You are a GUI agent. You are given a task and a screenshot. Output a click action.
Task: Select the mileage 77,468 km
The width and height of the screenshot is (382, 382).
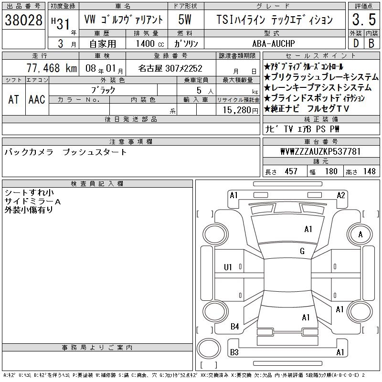click(52, 68)
